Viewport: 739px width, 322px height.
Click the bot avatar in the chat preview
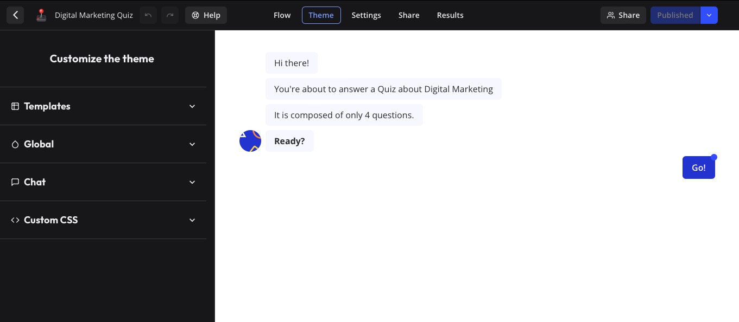pos(250,141)
